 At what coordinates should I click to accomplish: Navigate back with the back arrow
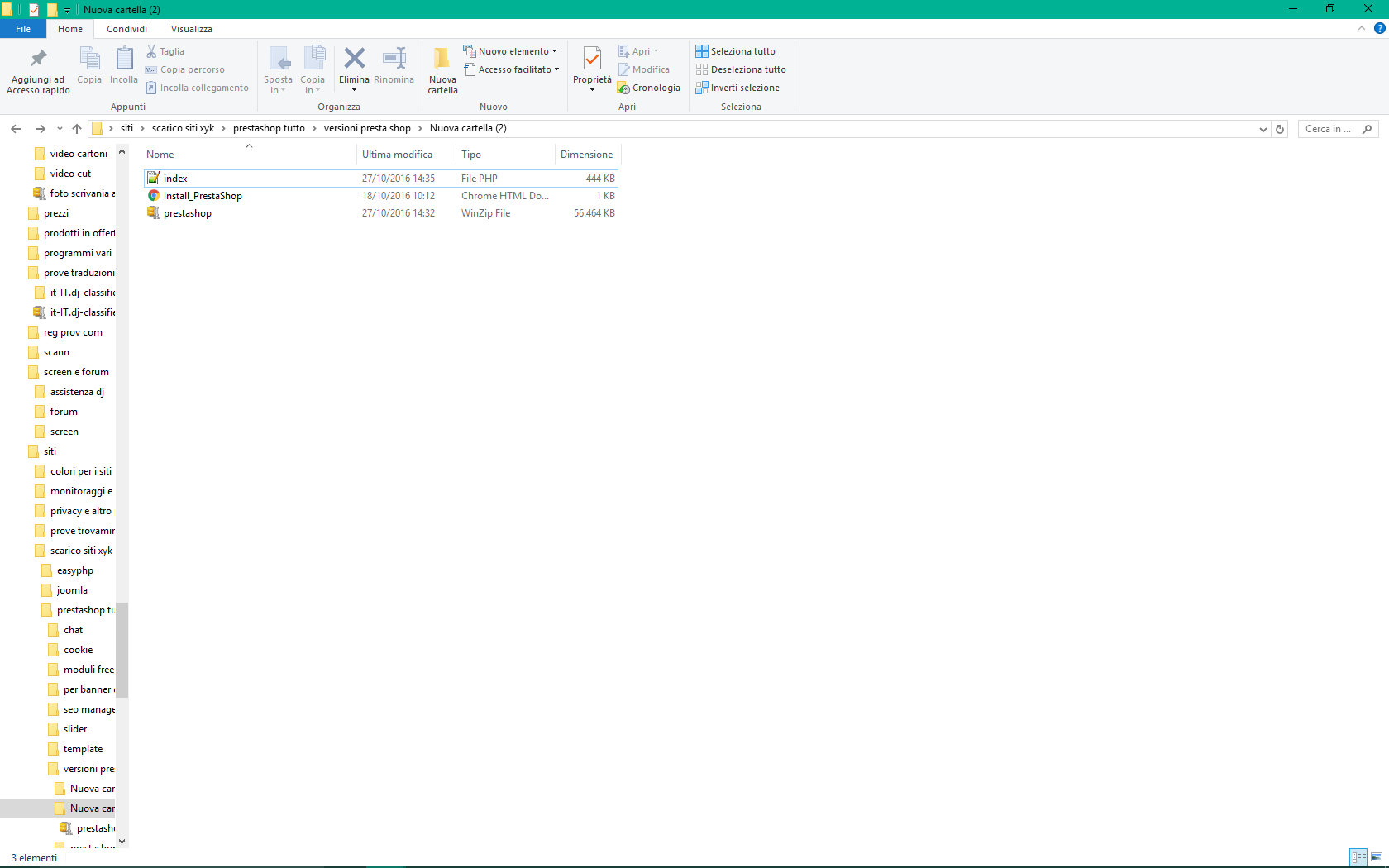click(16, 129)
